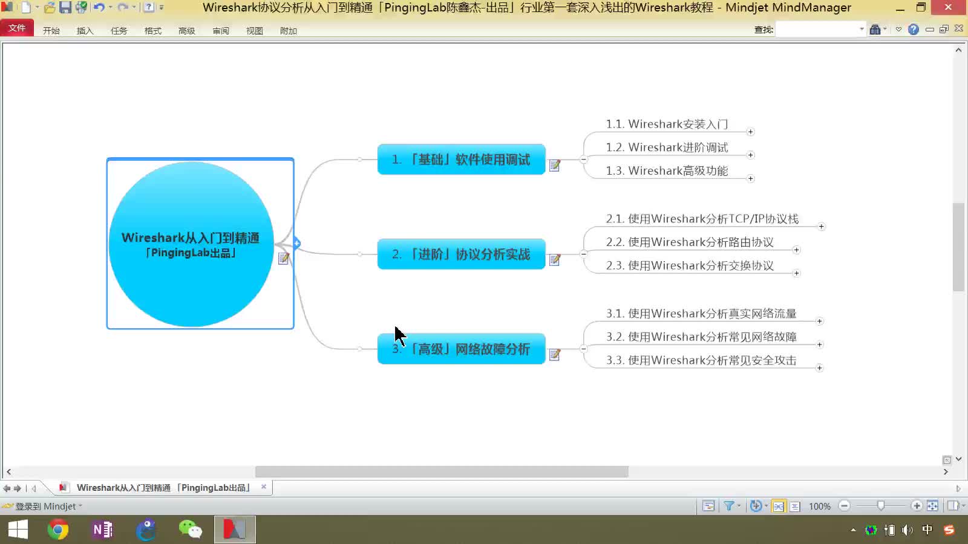Image resolution: width=968 pixels, height=544 pixels.
Task: Select topic 1. 基础 软件使用调试
Action: pyautogui.click(x=461, y=160)
